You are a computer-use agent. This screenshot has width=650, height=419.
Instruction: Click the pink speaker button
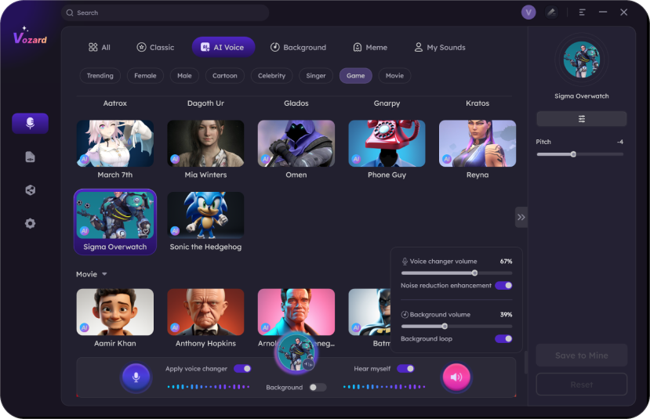coord(456,377)
